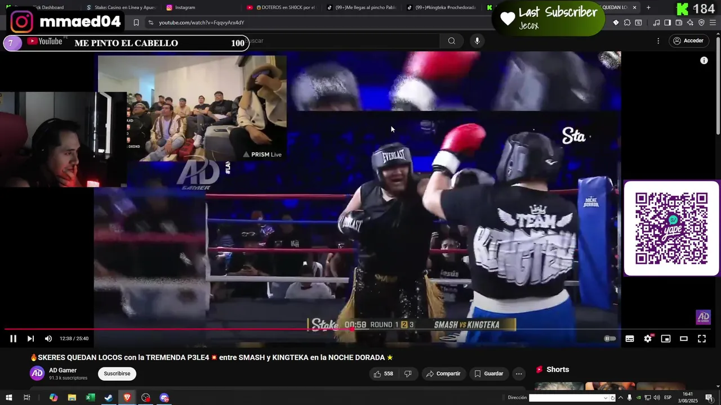
Task: Close the active QUEDAN LOCOS tab
Action: click(635, 7)
